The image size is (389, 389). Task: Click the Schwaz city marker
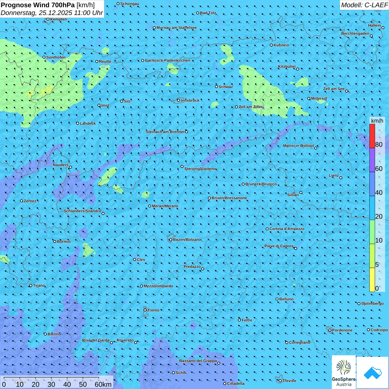click(216, 87)
